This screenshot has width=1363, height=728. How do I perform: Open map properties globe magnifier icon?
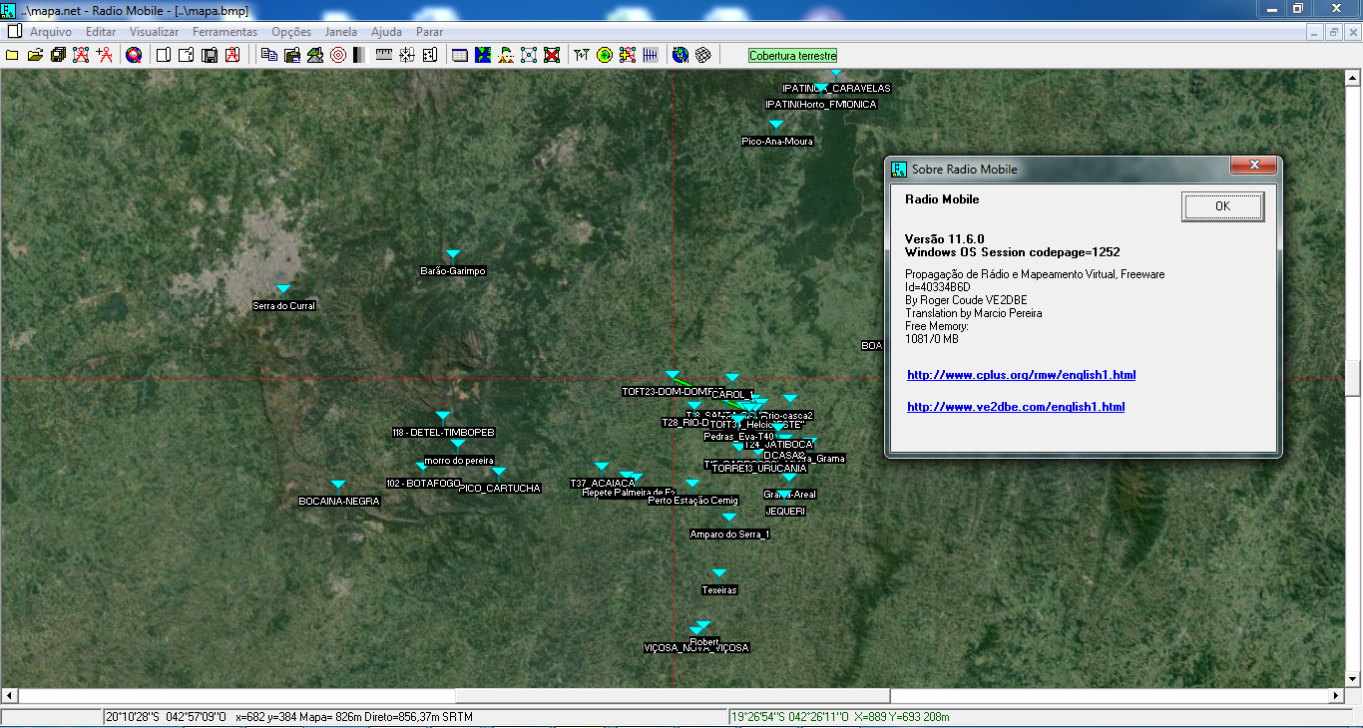click(x=134, y=56)
